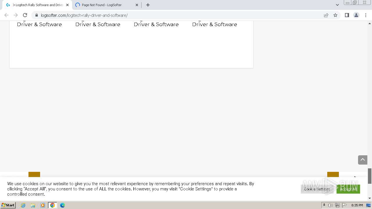The width and height of the screenshot is (372, 209).
Task: Reload the current page
Action: 25,15
